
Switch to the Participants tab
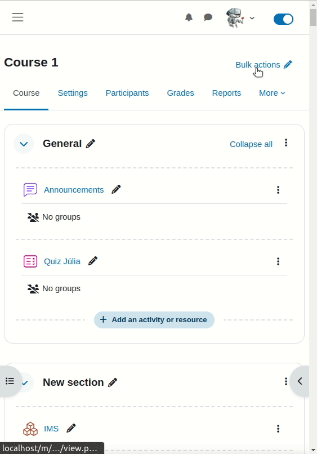click(x=127, y=93)
